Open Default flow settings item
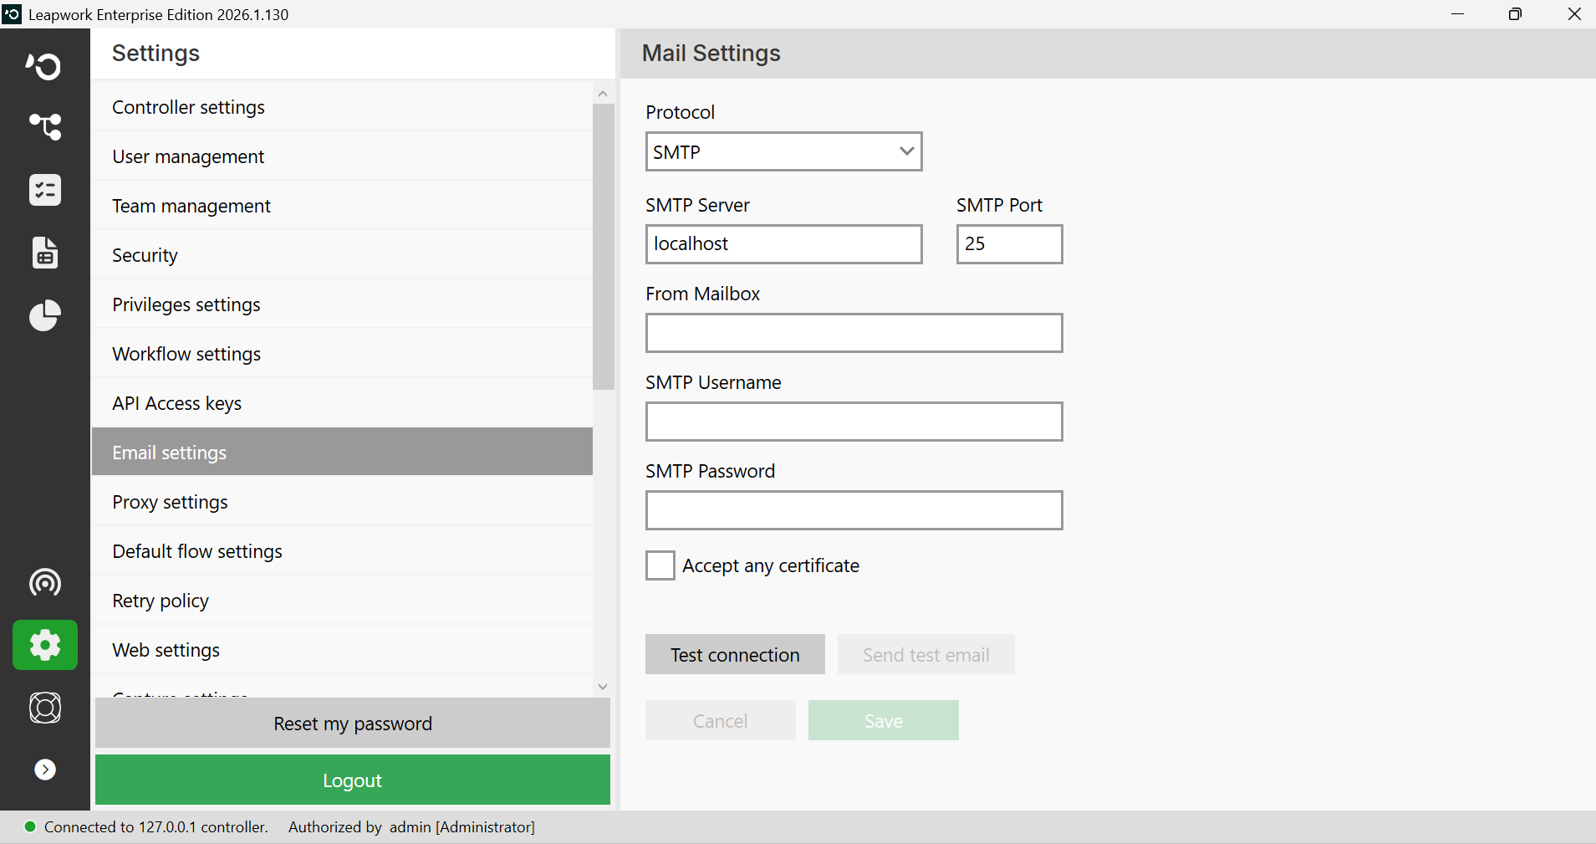 click(x=342, y=551)
